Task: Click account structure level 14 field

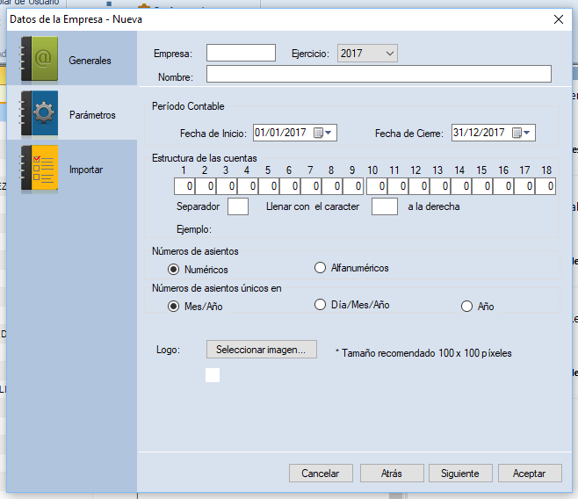Action: pyautogui.click(x=461, y=186)
